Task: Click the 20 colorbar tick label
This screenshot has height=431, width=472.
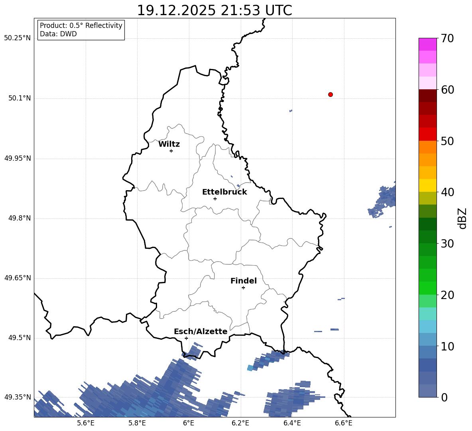Action: click(x=447, y=295)
